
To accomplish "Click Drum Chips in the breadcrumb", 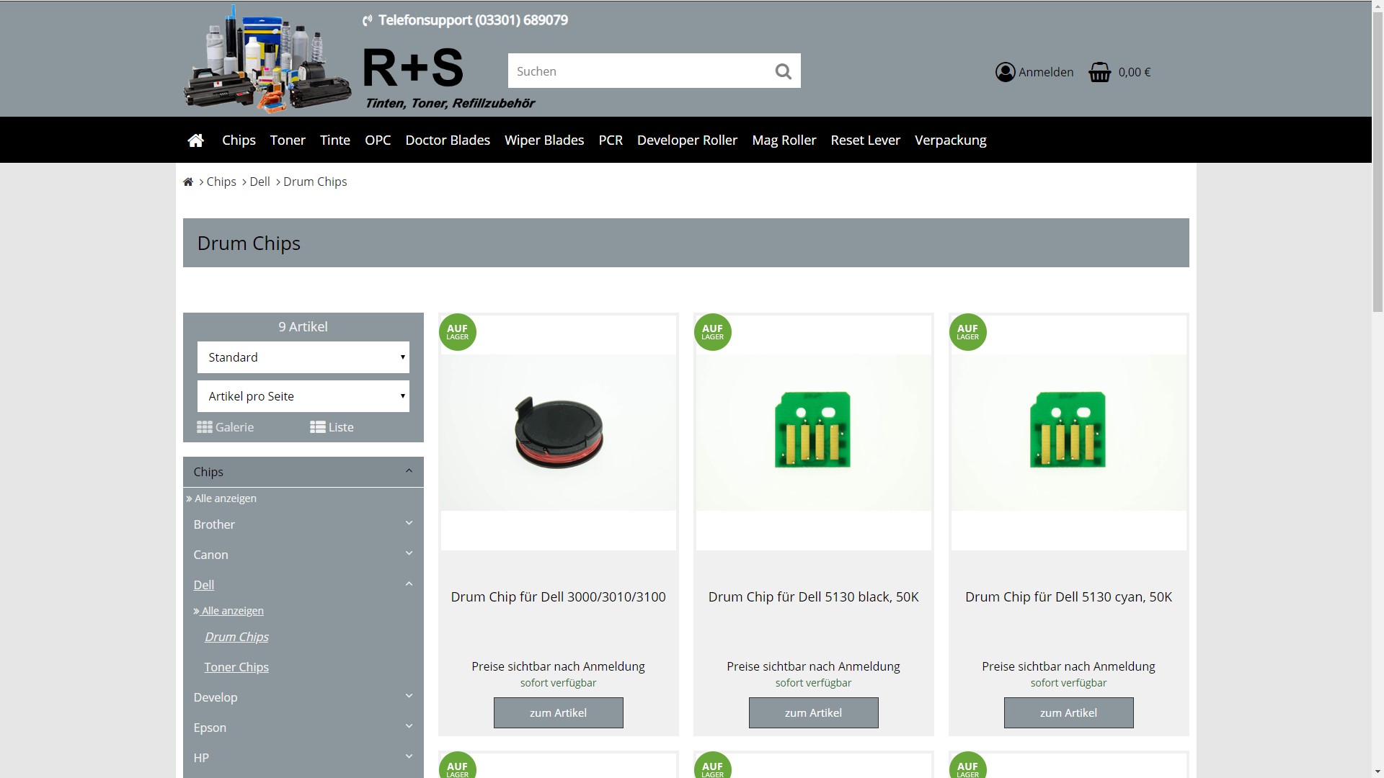I will point(315,182).
